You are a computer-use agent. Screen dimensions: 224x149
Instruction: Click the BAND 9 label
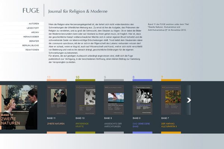pos(108,118)
